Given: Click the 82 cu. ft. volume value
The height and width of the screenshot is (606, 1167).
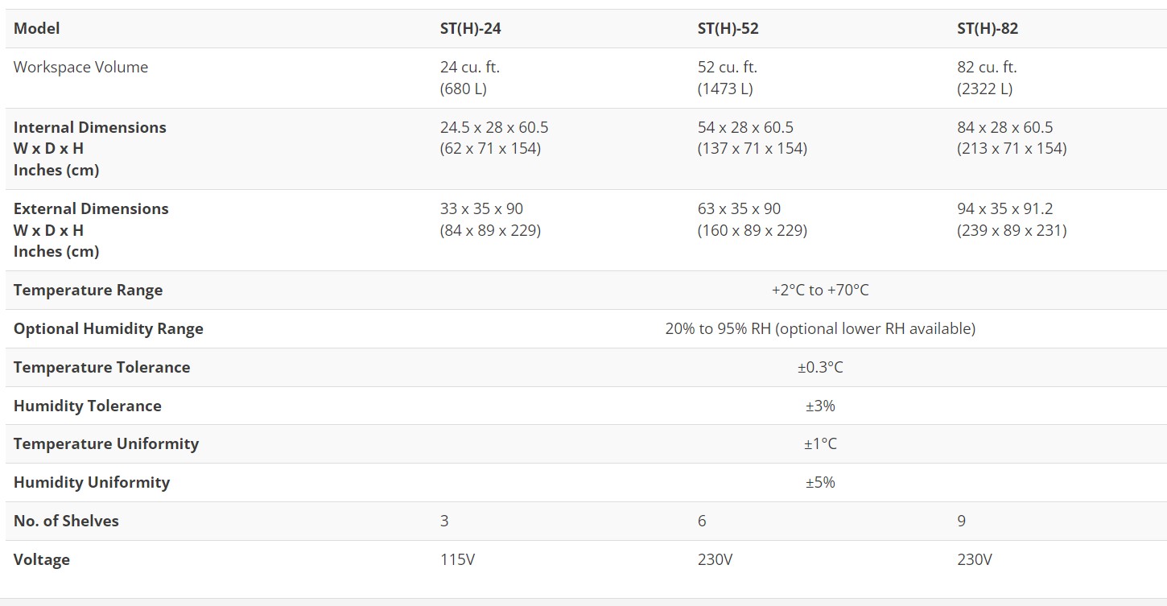Looking at the screenshot, I should click(988, 68).
